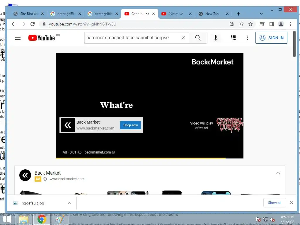Click the padlock site info icon

pos(44,24)
